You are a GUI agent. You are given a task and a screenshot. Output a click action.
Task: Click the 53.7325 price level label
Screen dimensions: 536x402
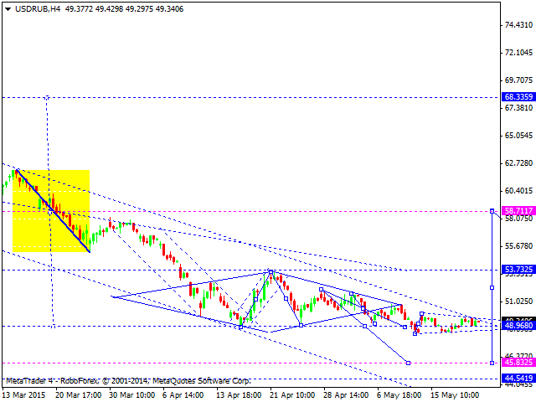tap(518, 270)
